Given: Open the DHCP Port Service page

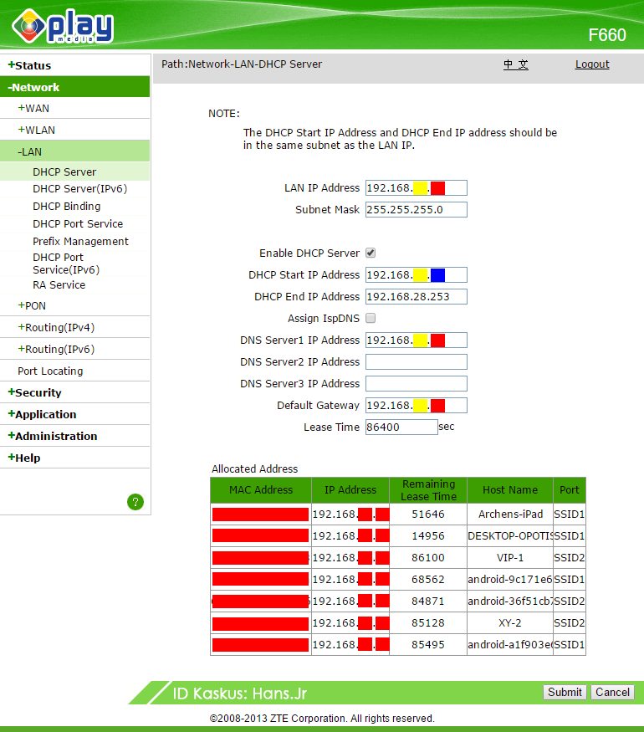Looking at the screenshot, I should click(78, 223).
